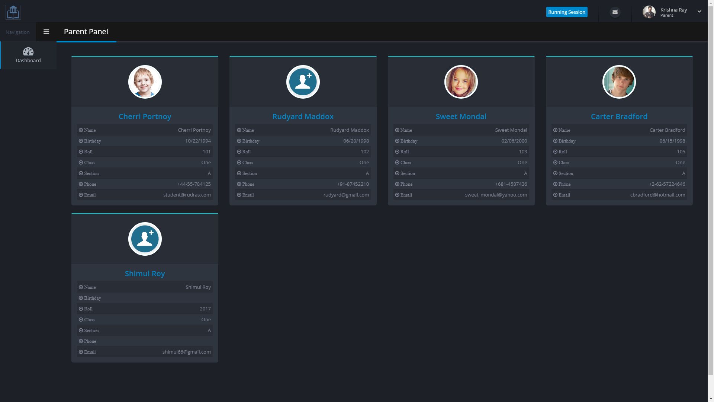
Task: Toggle the hamburger navigation menu
Action: point(46,32)
